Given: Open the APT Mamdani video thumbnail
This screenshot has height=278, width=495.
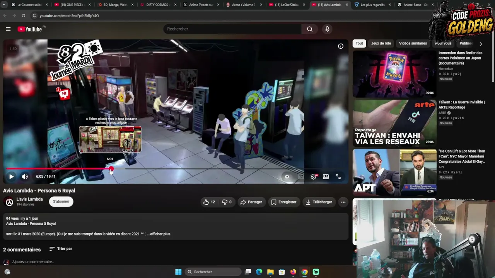Looking at the screenshot, I should (x=394, y=172).
